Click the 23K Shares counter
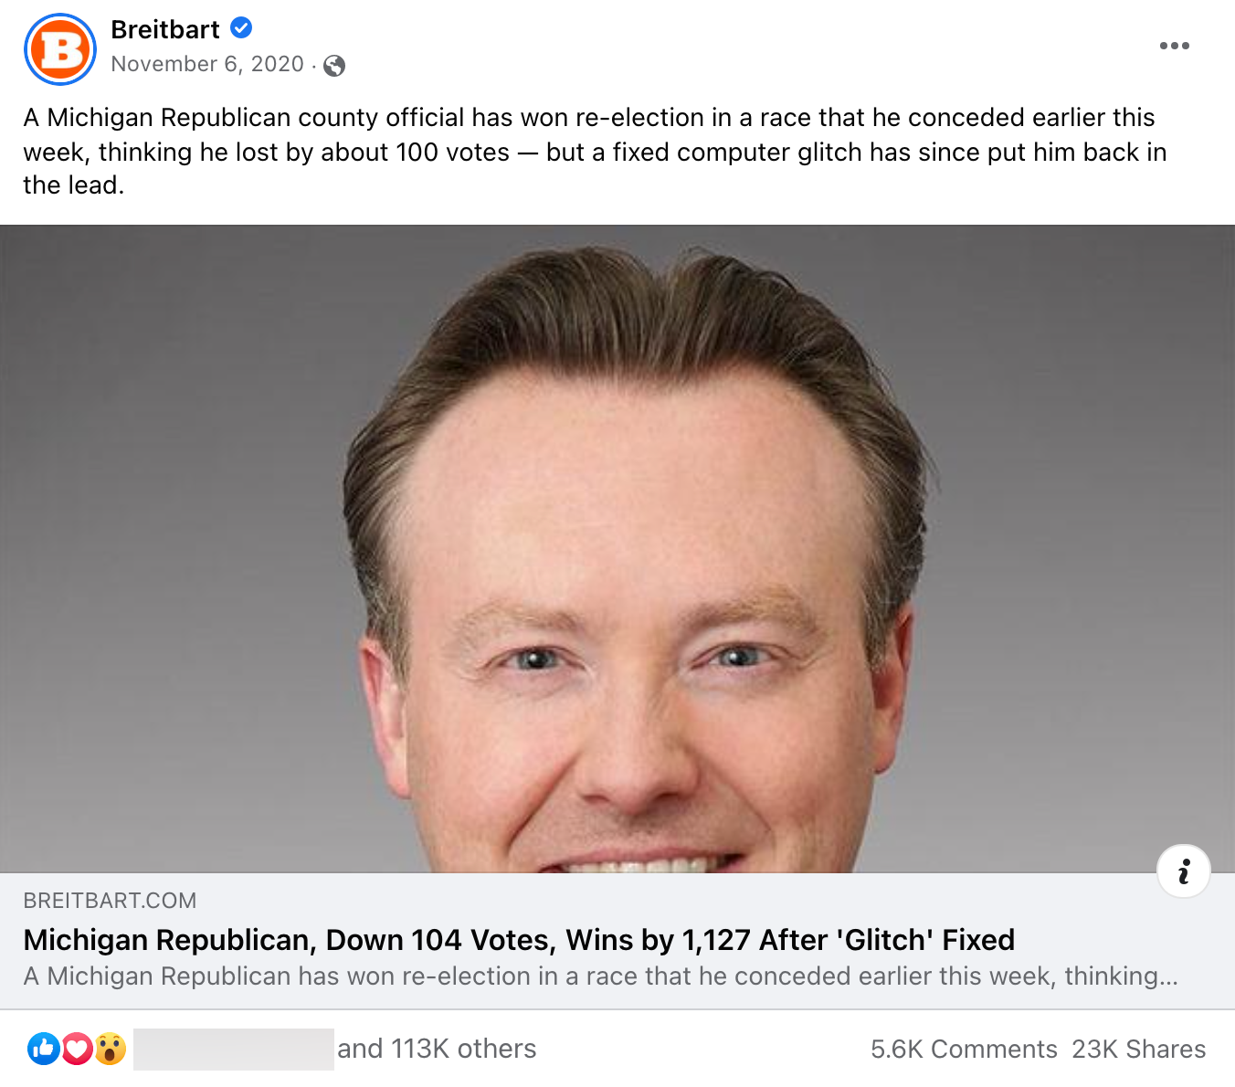This screenshot has height=1087, width=1235. point(1138,1049)
